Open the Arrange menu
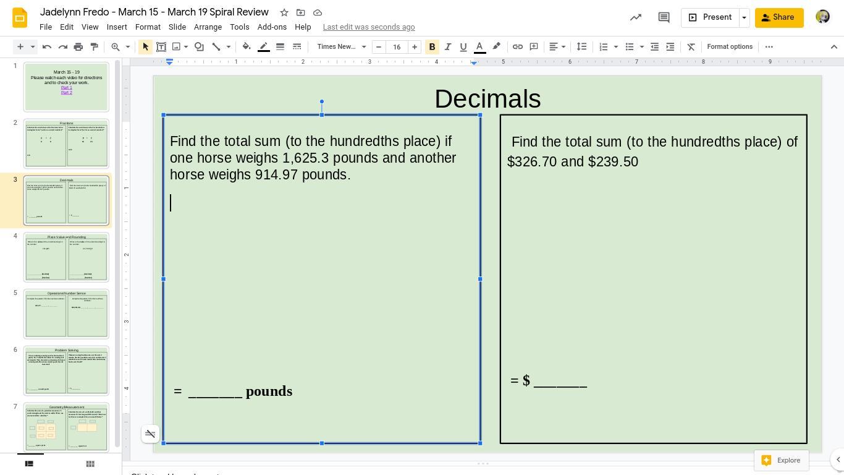Image resolution: width=844 pixels, height=475 pixels. pos(208,27)
